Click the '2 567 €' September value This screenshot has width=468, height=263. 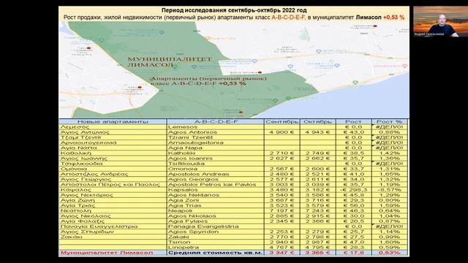coord(282,169)
